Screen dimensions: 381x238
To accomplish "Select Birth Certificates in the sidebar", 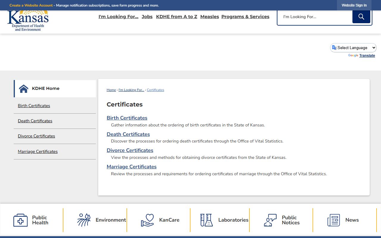I will [x=34, y=106].
